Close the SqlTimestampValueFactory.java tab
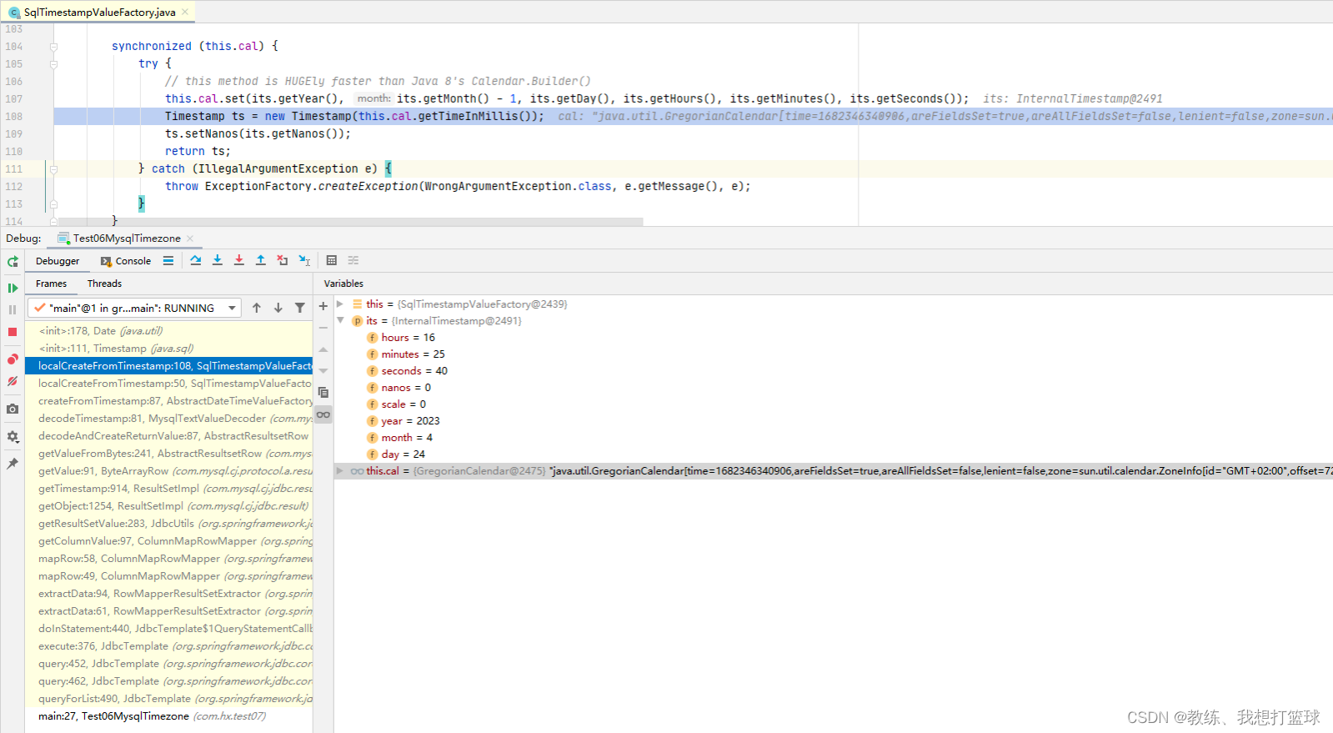Viewport: 1333px width, 733px height. (185, 12)
